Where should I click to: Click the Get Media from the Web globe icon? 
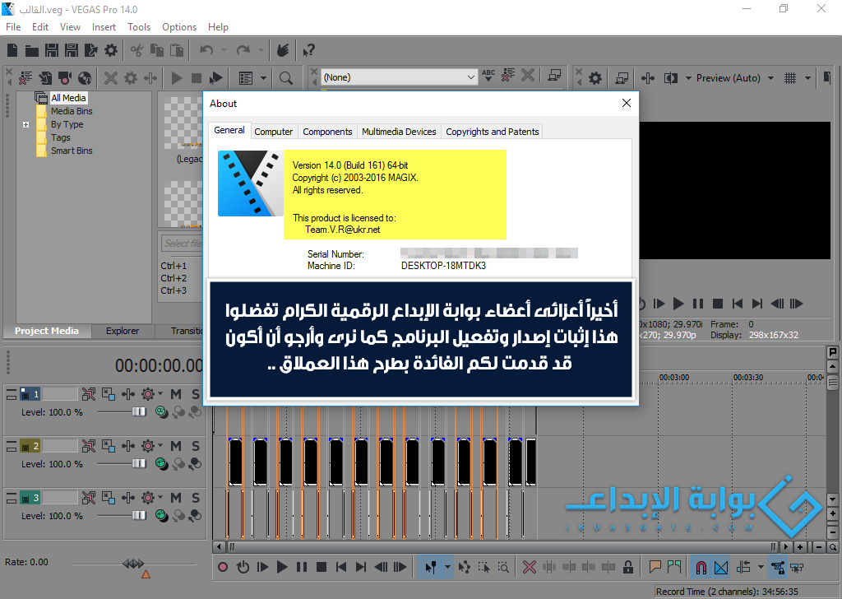(x=85, y=78)
